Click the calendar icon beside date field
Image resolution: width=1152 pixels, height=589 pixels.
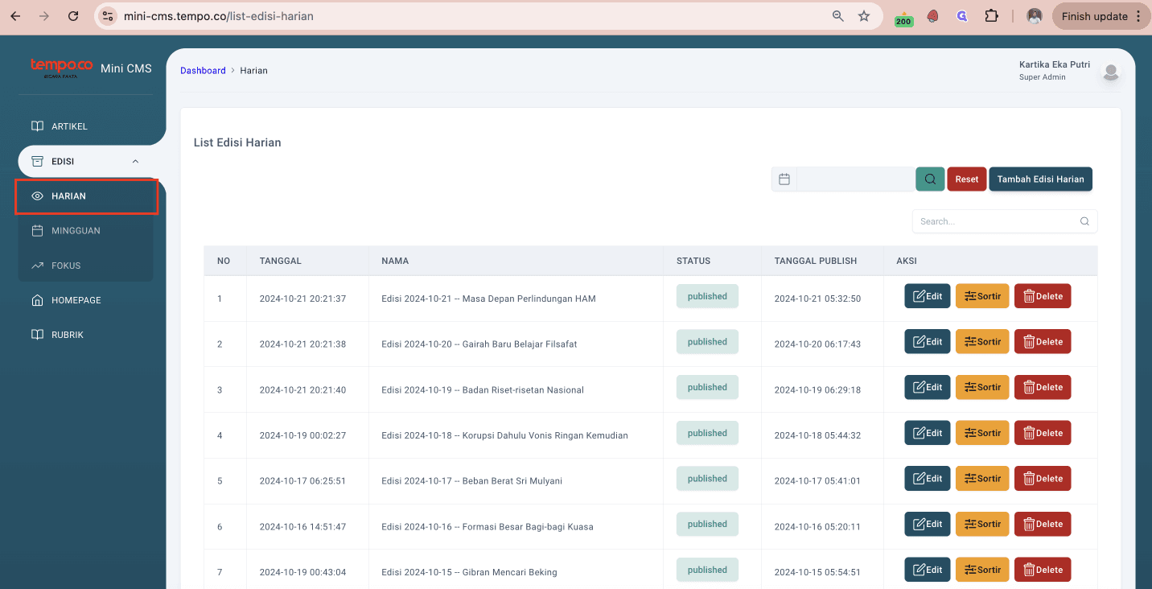click(x=784, y=179)
